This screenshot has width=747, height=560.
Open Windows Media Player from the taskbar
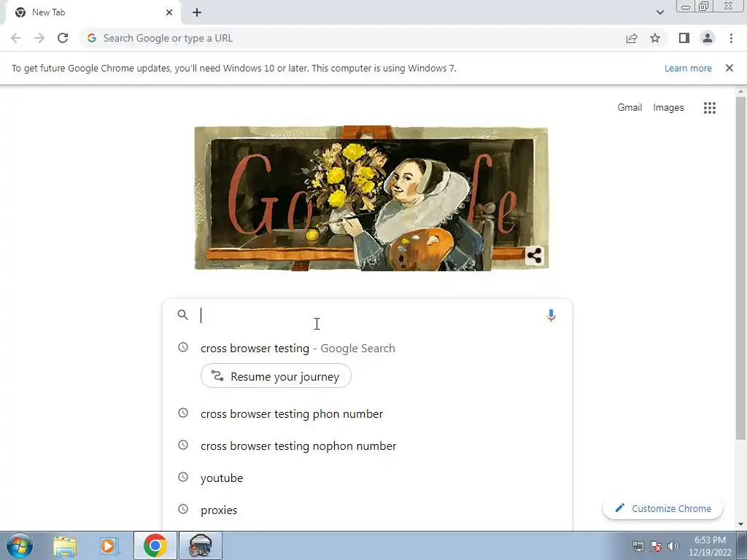click(x=108, y=545)
